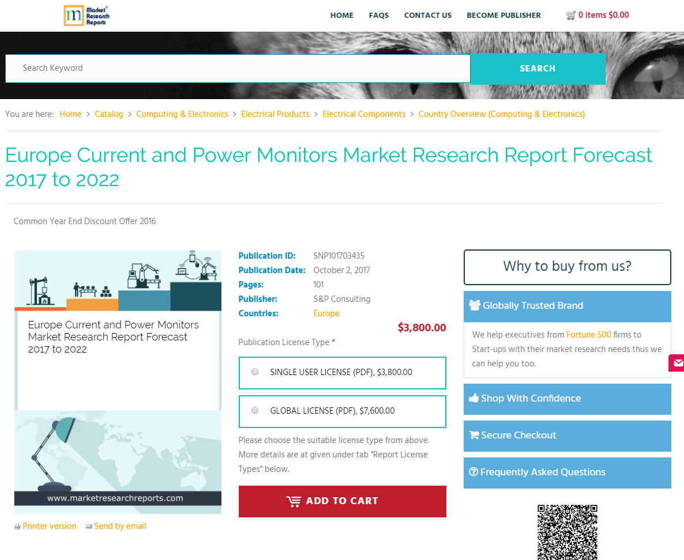The image size is (684, 560).
Task: Click the report cover thumbnail image
Action: pyautogui.click(x=118, y=381)
